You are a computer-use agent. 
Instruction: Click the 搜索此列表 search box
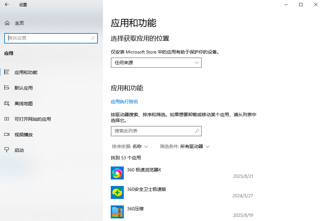(x=156, y=131)
